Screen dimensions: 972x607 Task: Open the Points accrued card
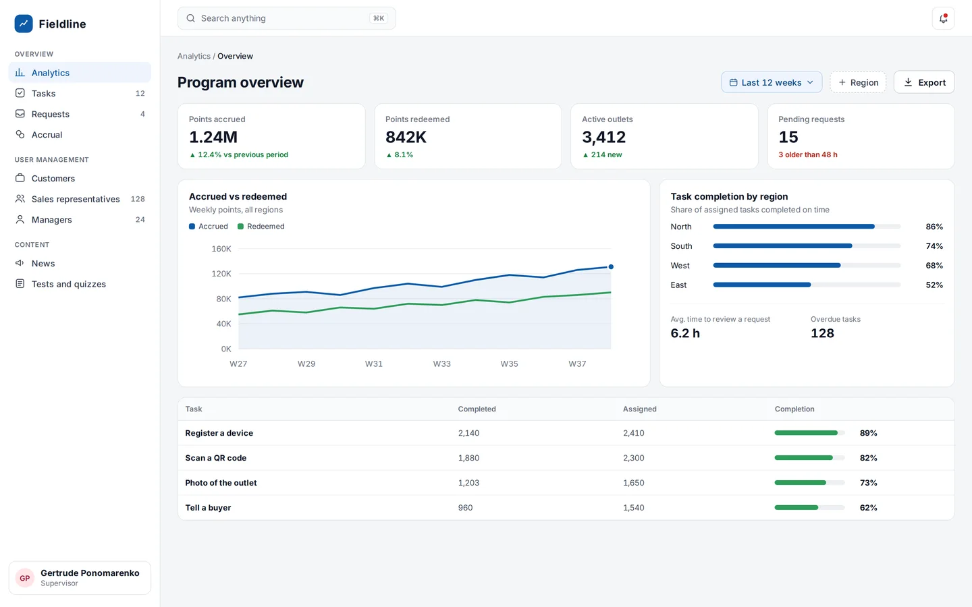tap(271, 136)
